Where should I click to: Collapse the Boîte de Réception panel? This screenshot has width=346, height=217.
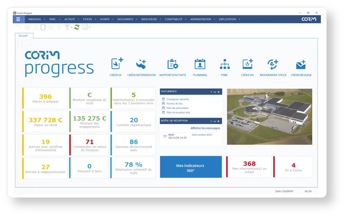pos(215,121)
